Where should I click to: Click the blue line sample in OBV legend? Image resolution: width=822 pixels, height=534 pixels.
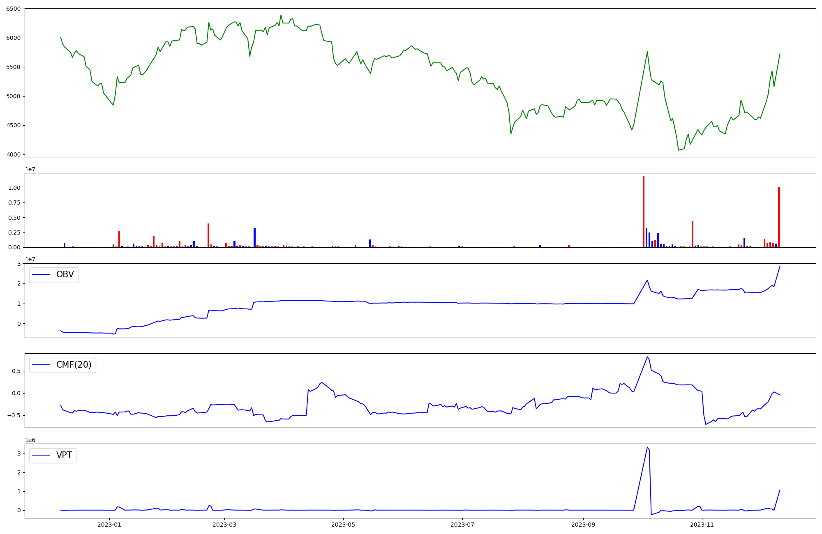coord(41,274)
